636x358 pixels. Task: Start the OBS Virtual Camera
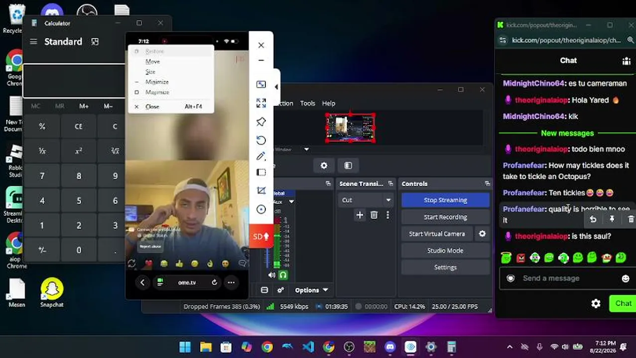(437, 234)
